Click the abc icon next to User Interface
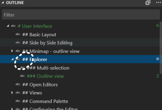Screen dimensions: 162x110 pos(13,26)
